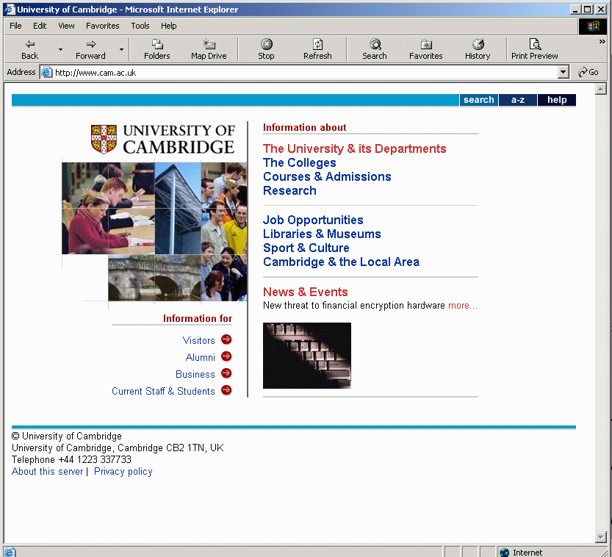The image size is (612, 557).
Task: Open The University & its Departments link
Action: (x=354, y=148)
